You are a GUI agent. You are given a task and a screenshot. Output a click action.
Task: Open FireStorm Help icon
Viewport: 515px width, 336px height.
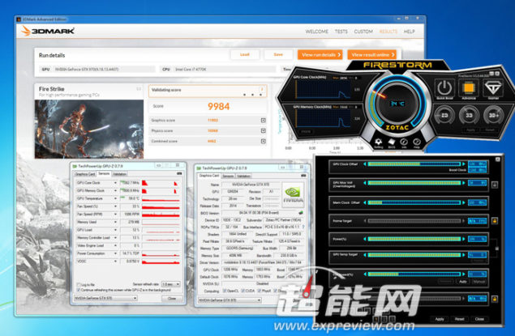417,142
